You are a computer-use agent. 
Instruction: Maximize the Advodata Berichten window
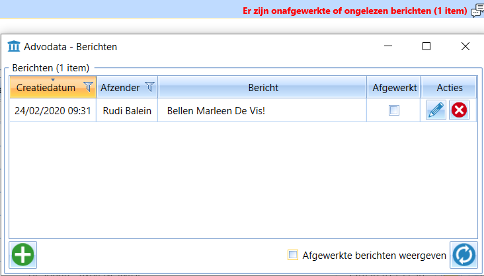pyautogui.click(x=426, y=46)
